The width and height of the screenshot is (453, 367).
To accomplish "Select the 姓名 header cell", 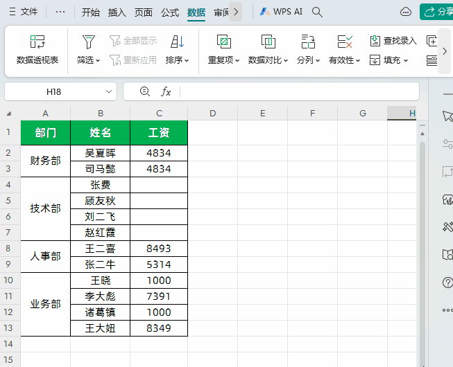I will pos(101,133).
